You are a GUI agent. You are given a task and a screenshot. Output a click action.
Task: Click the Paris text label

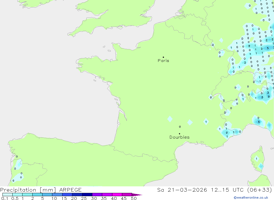point(163,61)
